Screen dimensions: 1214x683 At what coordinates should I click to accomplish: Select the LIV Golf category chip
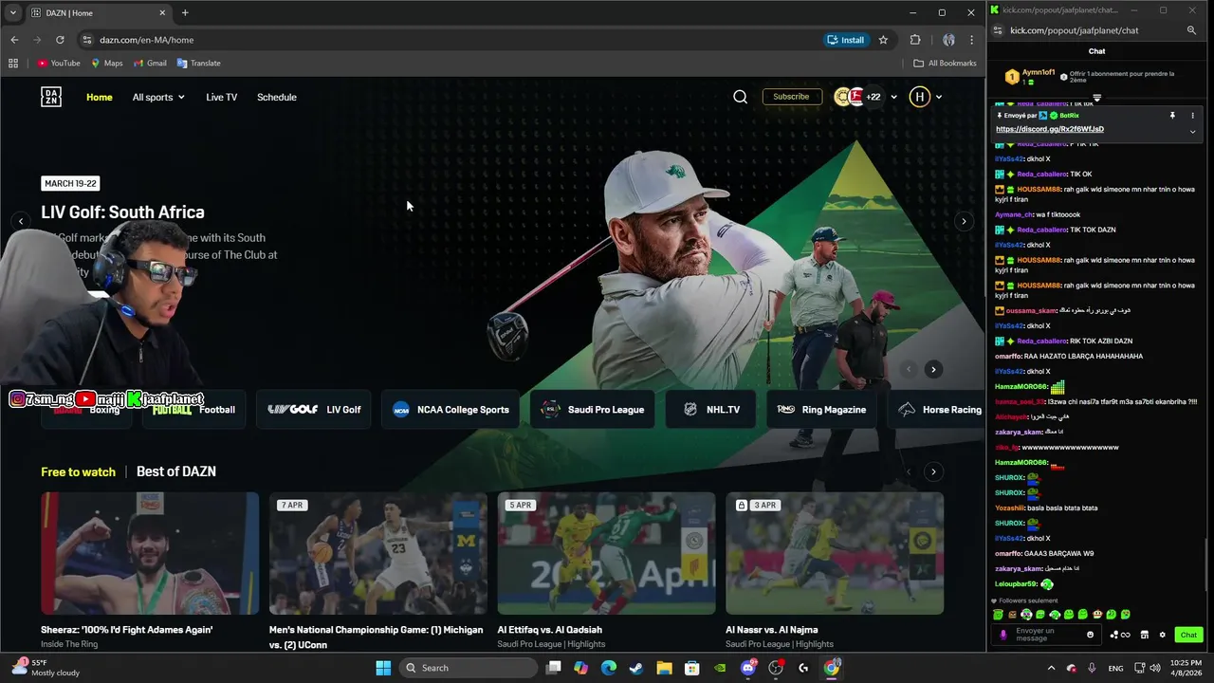(x=315, y=410)
